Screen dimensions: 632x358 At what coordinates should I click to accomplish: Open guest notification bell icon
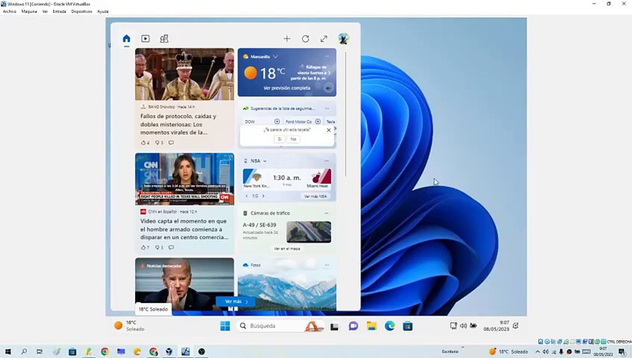(516, 326)
